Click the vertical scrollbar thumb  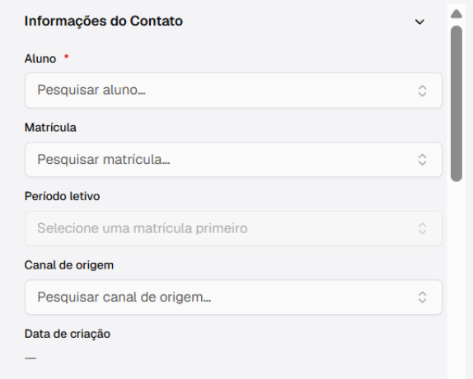(x=457, y=104)
